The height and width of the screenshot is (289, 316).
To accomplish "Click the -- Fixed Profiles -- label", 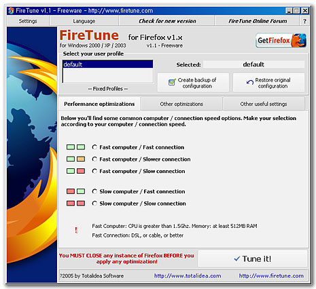I will pyautogui.click(x=108, y=89).
